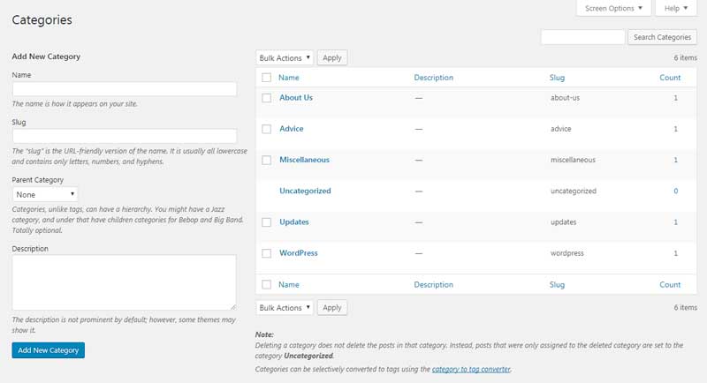
Task: Click the bottom Apply button
Action: (332, 308)
